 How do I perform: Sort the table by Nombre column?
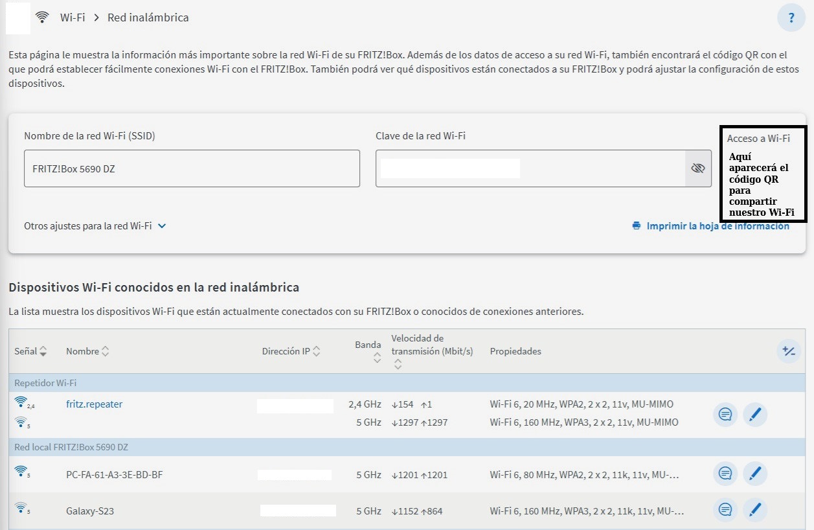87,351
